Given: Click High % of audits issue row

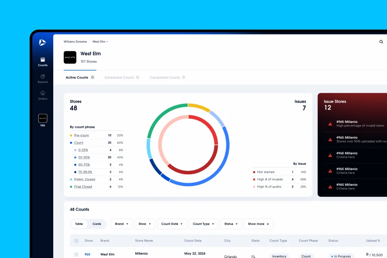Looking at the screenshot, I should pyautogui.click(x=280, y=187).
